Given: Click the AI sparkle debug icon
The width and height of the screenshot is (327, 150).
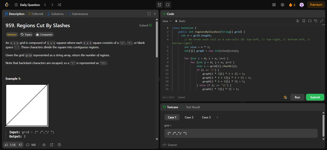Looking at the screenshot, I should [x=285, y=97].
